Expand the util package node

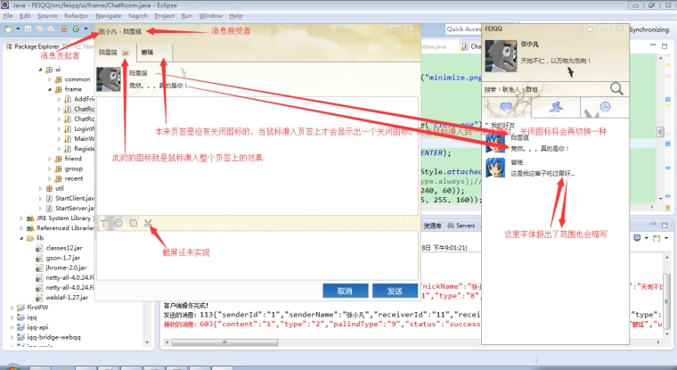(x=40, y=188)
